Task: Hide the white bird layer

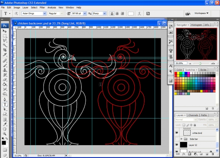Action: click(x=177, y=133)
